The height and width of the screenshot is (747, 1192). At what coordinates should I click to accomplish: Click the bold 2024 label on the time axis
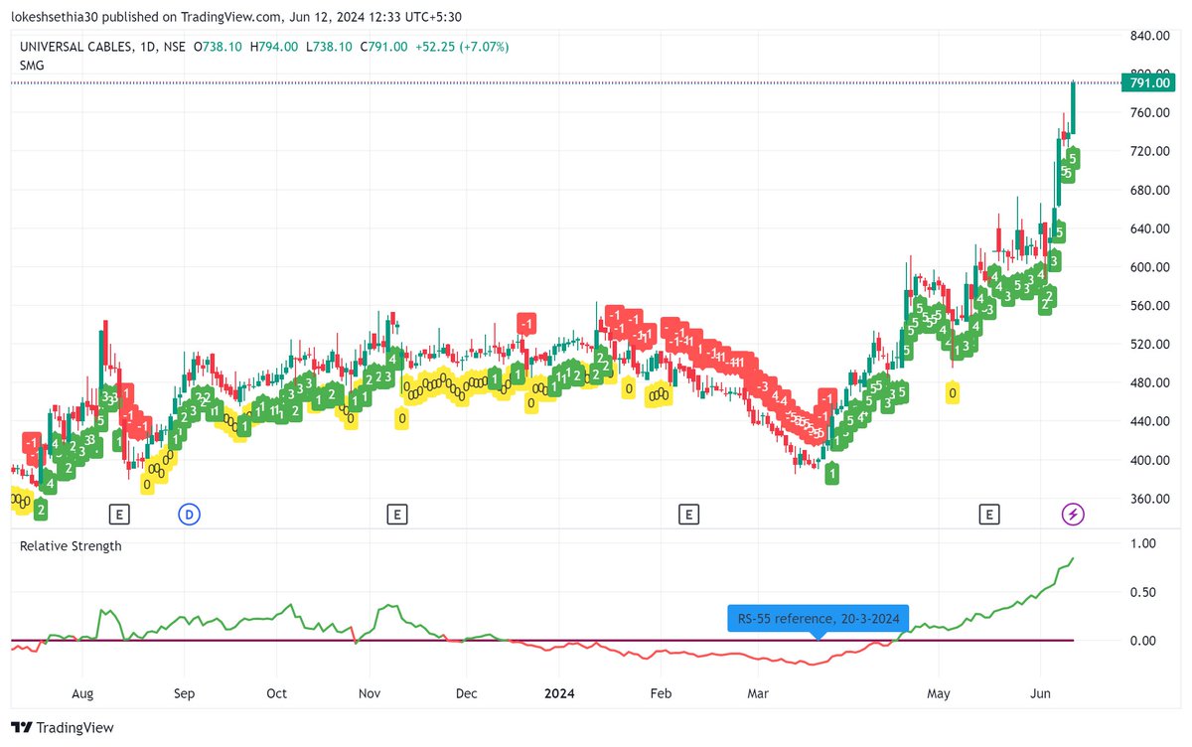click(x=559, y=692)
